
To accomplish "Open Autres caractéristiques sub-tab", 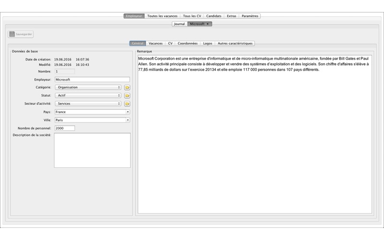I will [235, 43].
